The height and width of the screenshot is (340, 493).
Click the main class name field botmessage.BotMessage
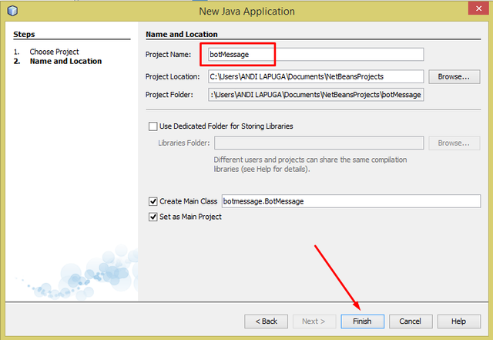click(351, 201)
